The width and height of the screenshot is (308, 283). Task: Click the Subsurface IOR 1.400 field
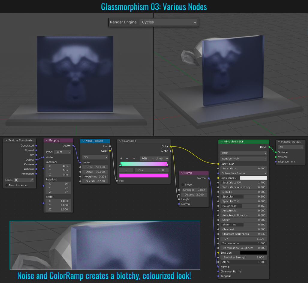[x=244, y=183]
